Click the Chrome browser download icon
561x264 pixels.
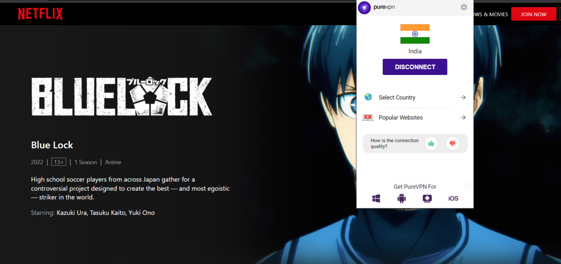point(427,198)
